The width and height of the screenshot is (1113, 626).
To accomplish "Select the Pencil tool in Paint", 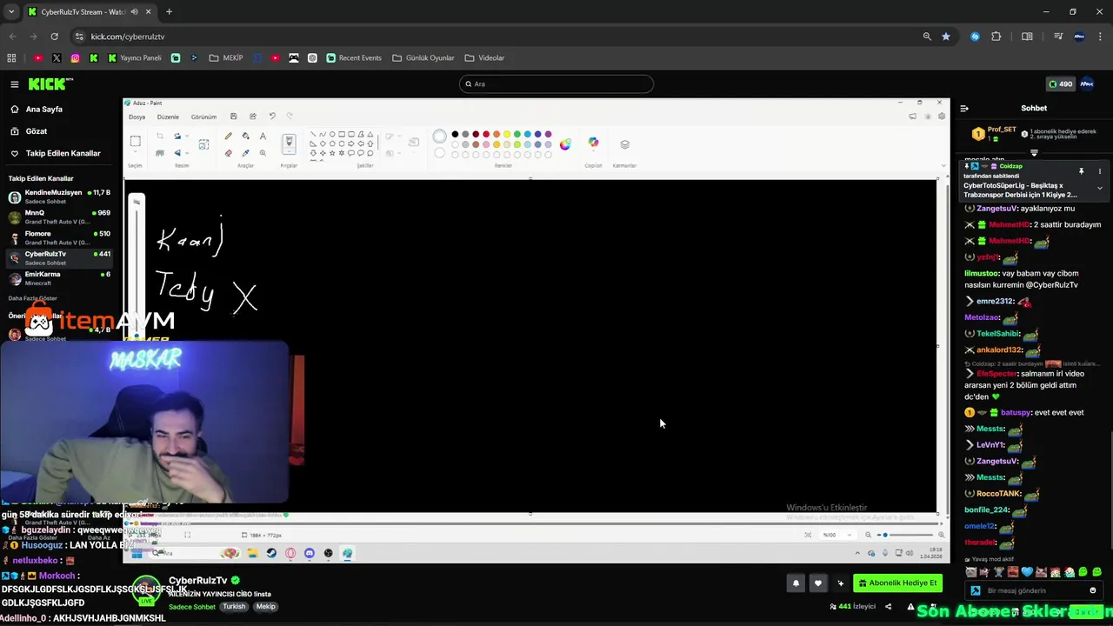I will coord(228,137).
